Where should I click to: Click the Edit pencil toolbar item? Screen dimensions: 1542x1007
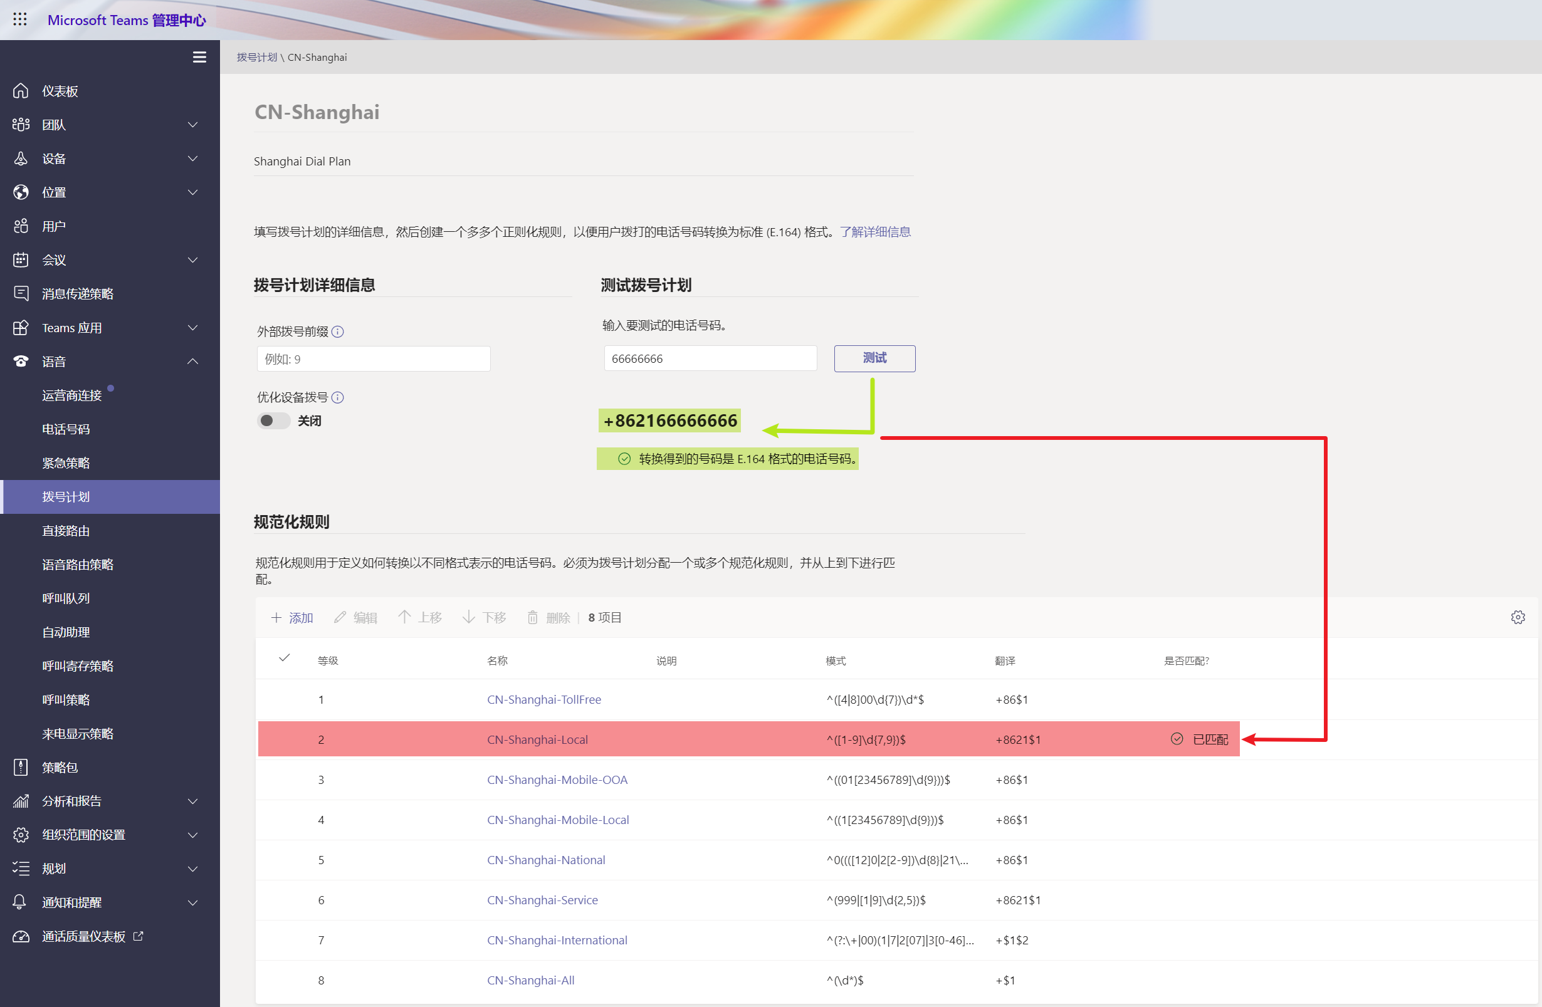(x=355, y=617)
